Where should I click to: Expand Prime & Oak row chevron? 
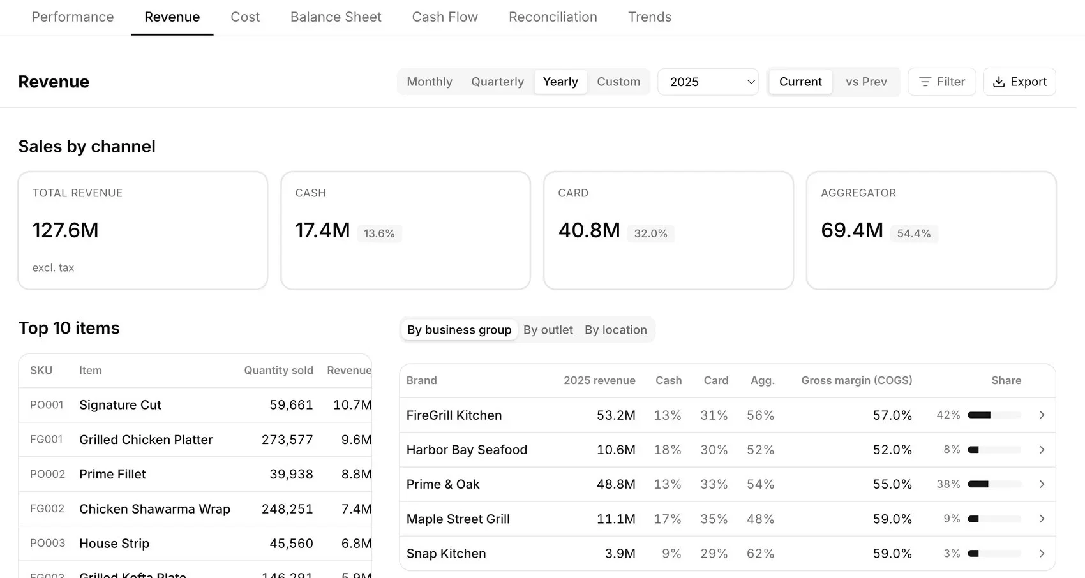(x=1042, y=484)
